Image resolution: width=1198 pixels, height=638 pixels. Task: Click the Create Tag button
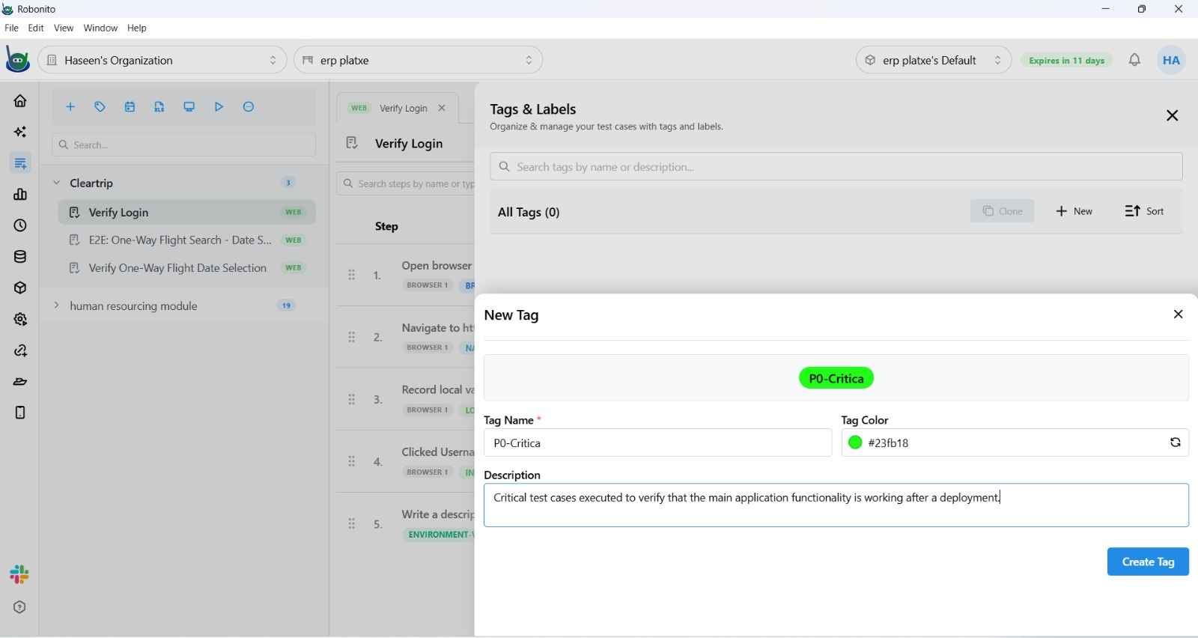[x=1148, y=562]
